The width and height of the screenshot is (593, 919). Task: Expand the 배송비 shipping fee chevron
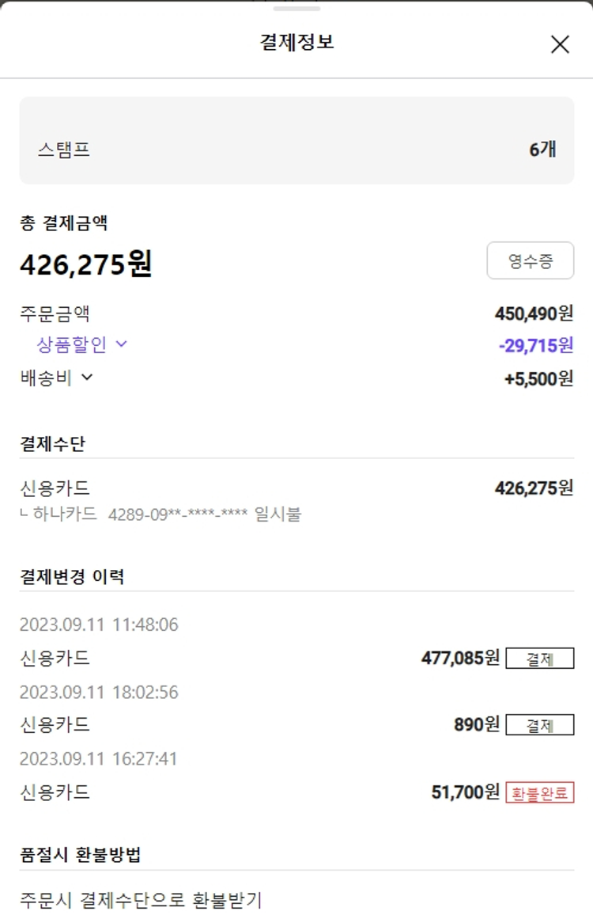pos(87,378)
